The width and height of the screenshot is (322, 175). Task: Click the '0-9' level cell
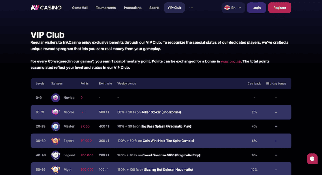tap(39, 98)
